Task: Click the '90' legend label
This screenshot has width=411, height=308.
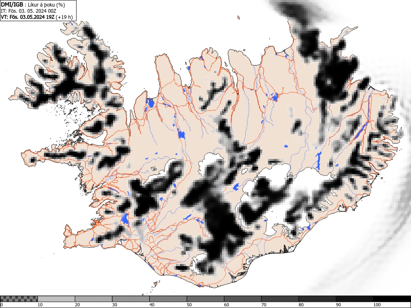Action: pyautogui.click(x=338, y=305)
